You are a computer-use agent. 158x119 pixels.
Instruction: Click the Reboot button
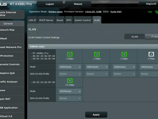[78, 4]
